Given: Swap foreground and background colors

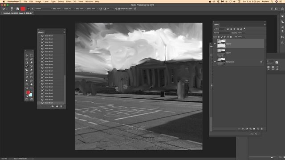Looking at the screenshot, I should 32,92.
